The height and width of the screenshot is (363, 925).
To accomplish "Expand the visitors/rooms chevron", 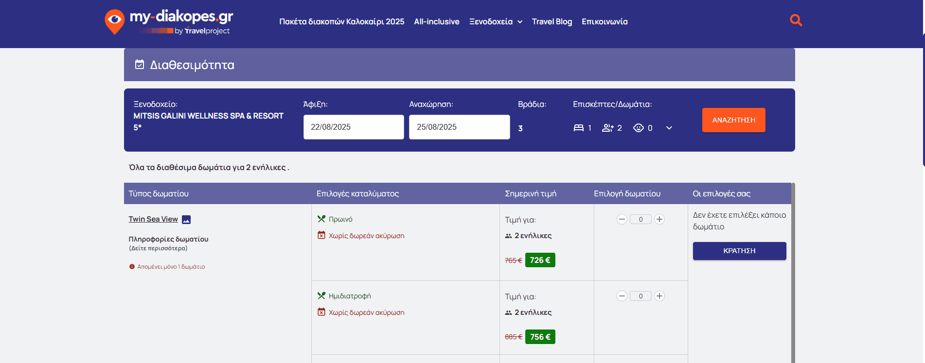I will [669, 128].
